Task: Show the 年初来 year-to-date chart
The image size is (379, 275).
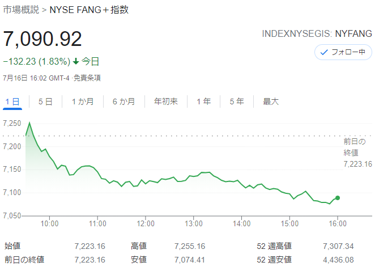Action: click(166, 101)
